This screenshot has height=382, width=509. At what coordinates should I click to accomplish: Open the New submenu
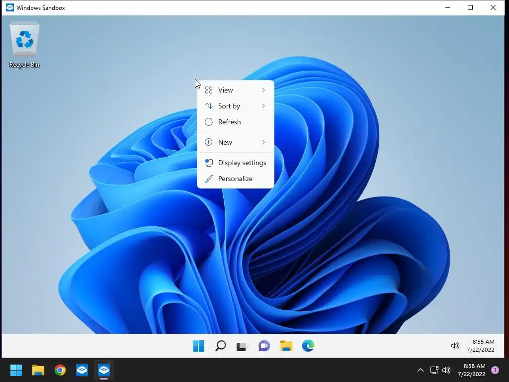(x=235, y=142)
